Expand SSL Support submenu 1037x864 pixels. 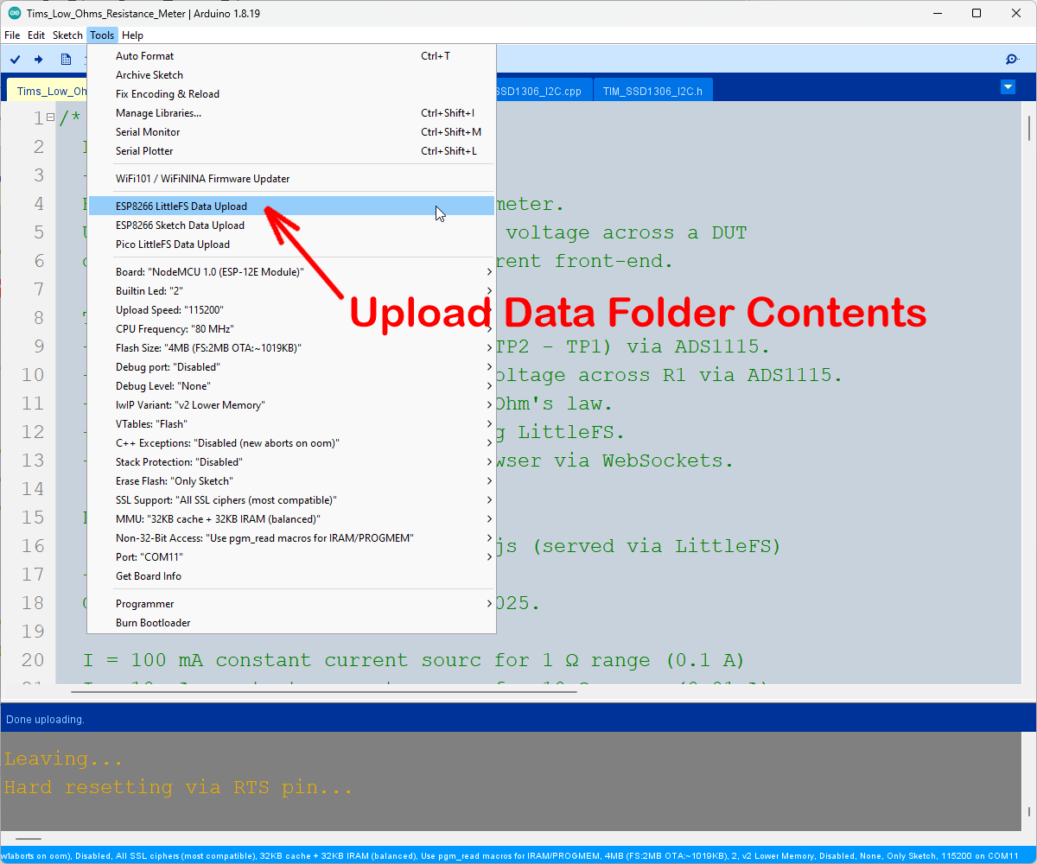293,500
